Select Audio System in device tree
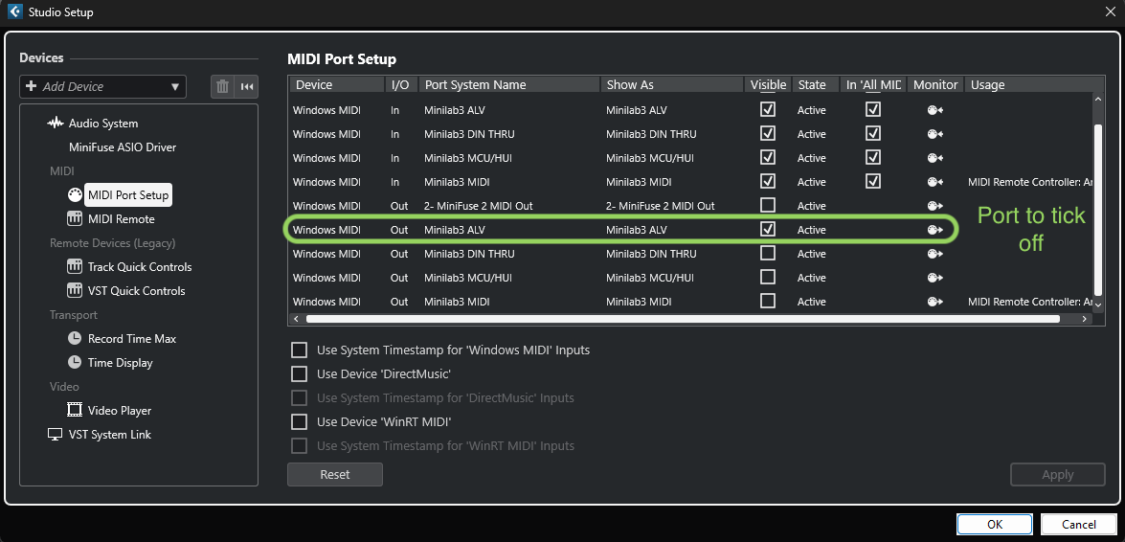The width and height of the screenshot is (1125, 542). coord(103,124)
